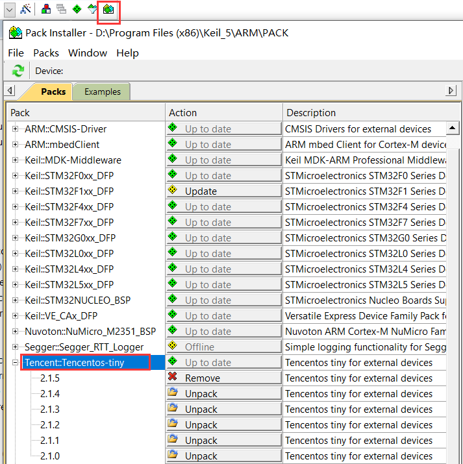463x464 pixels.
Task: Expand Keil::MDK-Middleware pack
Action: pyautogui.click(x=15, y=160)
